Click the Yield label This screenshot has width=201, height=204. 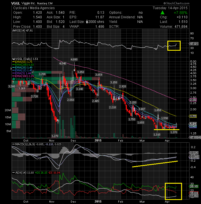pos(113,22)
